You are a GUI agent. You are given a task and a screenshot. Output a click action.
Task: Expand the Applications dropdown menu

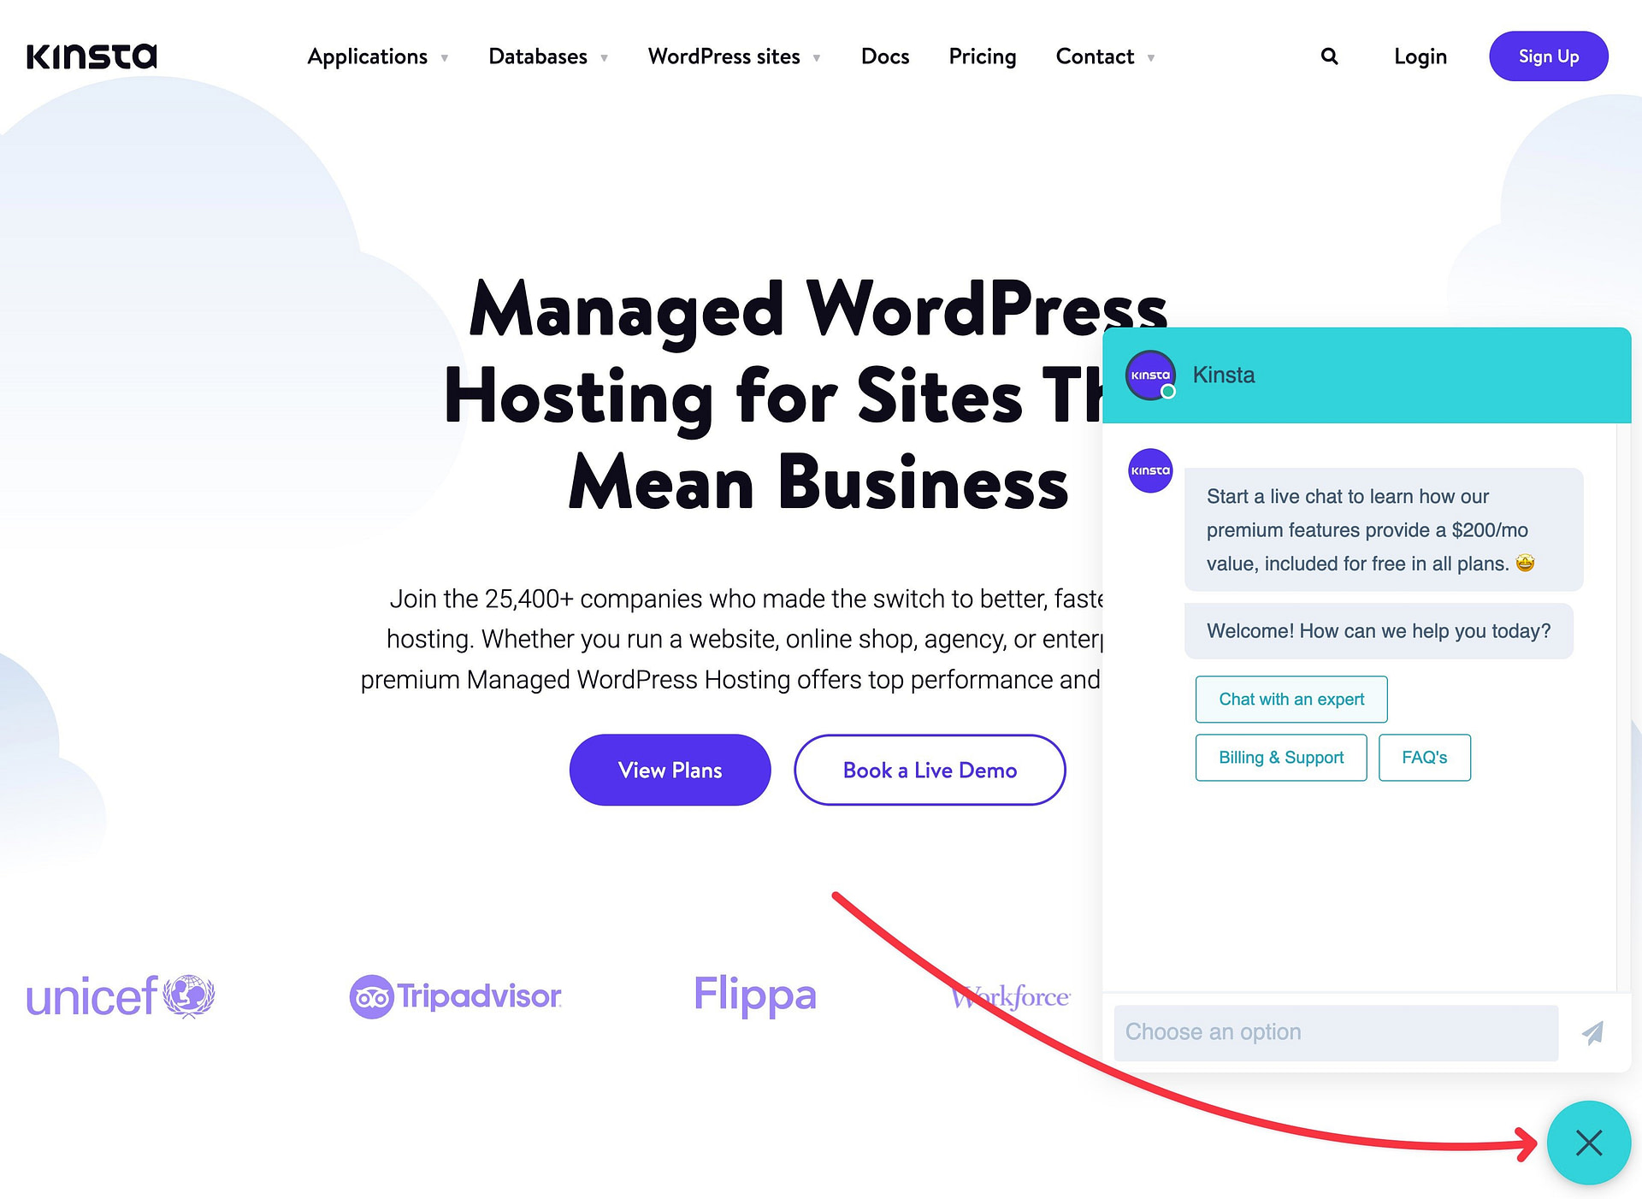(x=377, y=56)
